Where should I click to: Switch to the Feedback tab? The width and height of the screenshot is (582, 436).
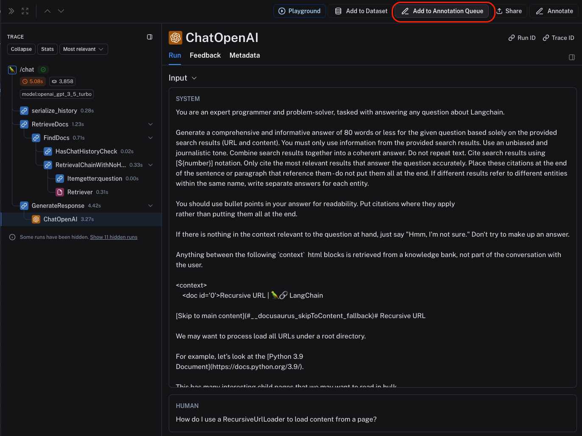(x=205, y=56)
